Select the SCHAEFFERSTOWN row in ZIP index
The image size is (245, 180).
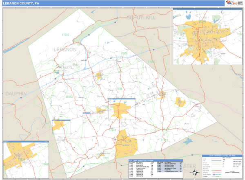click(x=170, y=171)
